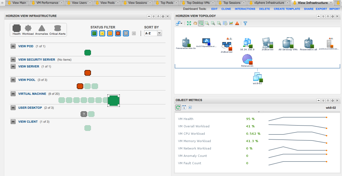Click the CLONE dashboard link

(x=226, y=9)
